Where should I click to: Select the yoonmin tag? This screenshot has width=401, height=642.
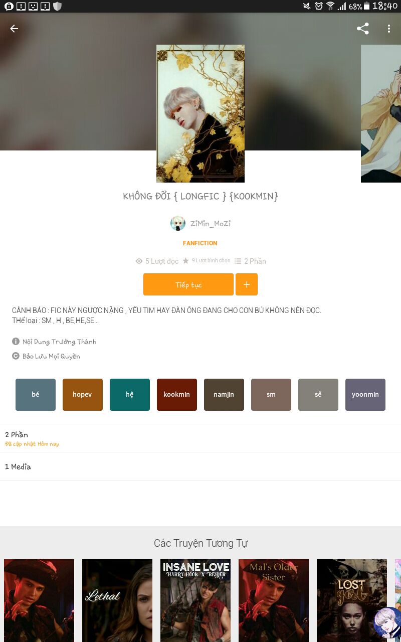[365, 395]
